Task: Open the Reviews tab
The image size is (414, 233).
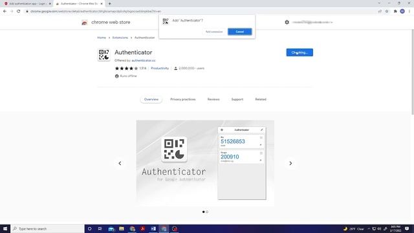Action: coord(213,99)
